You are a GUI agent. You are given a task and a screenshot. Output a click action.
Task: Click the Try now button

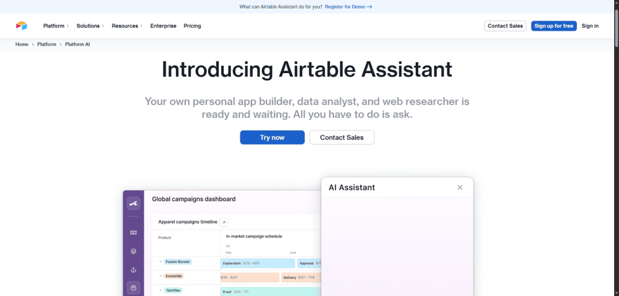click(272, 137)
